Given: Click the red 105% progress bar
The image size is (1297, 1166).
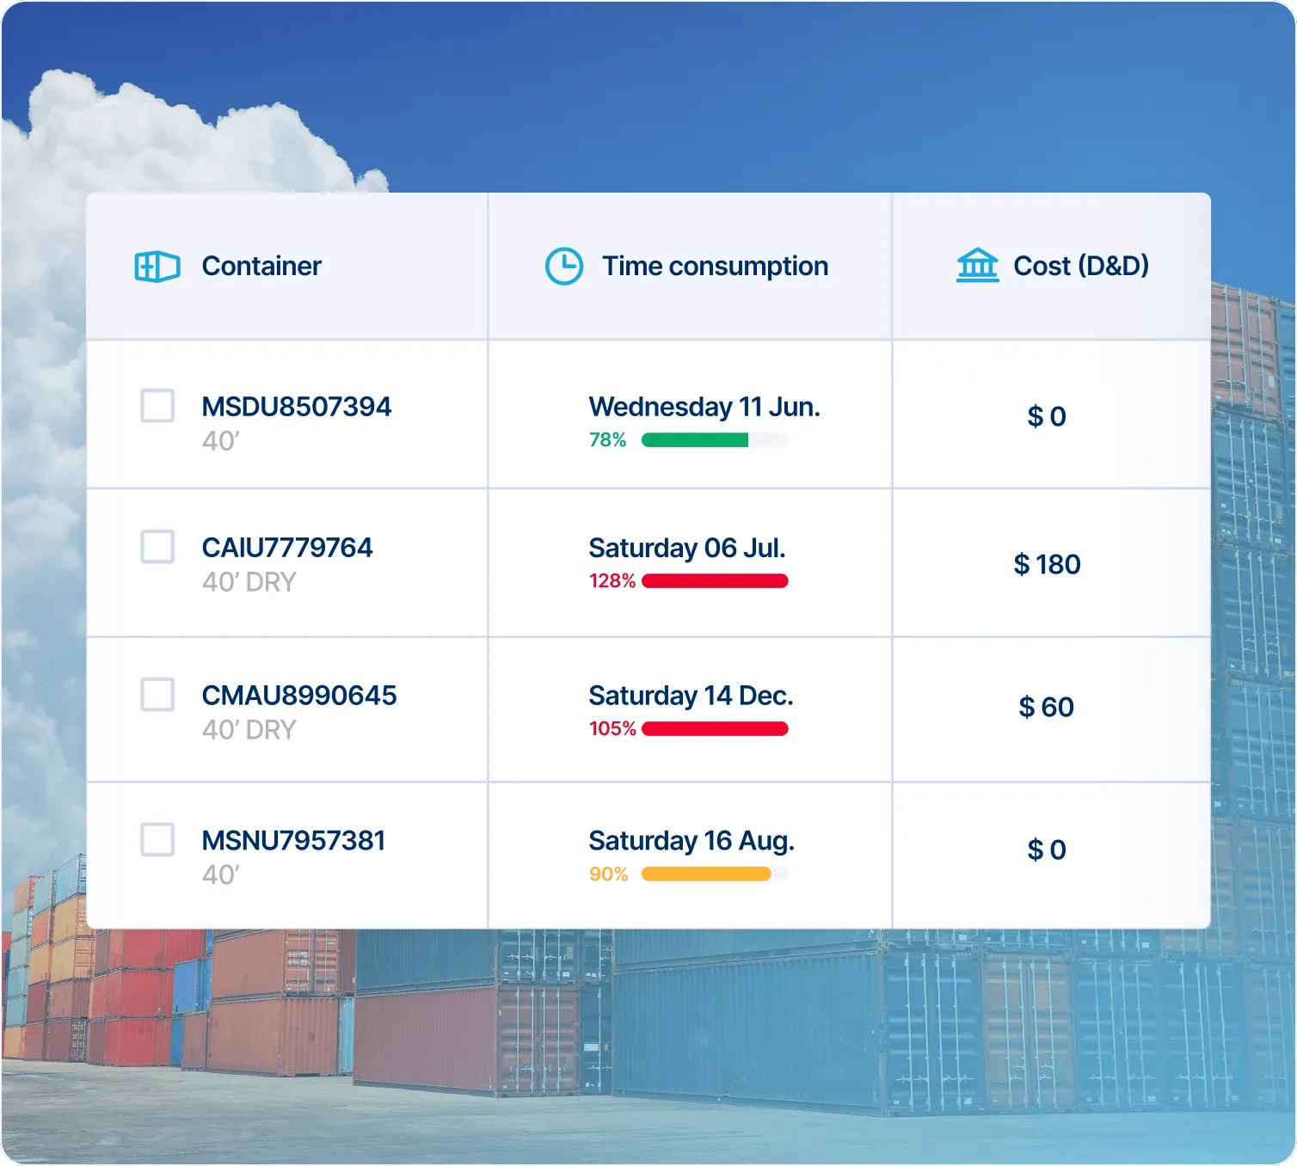Looking at the screenshot, I should (x=714, y=729).
